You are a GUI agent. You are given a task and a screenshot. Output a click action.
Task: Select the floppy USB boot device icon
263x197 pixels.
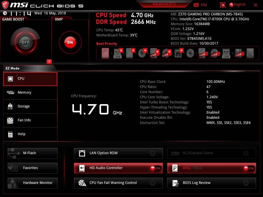point(238,53)
